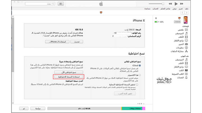Click the Sync (مزامنة) button
The height and width of the screenshot is (113, 202).
click(38, 109)
